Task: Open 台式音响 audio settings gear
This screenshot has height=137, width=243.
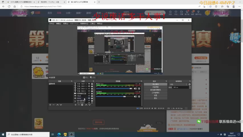Action: tap(139, 97)
